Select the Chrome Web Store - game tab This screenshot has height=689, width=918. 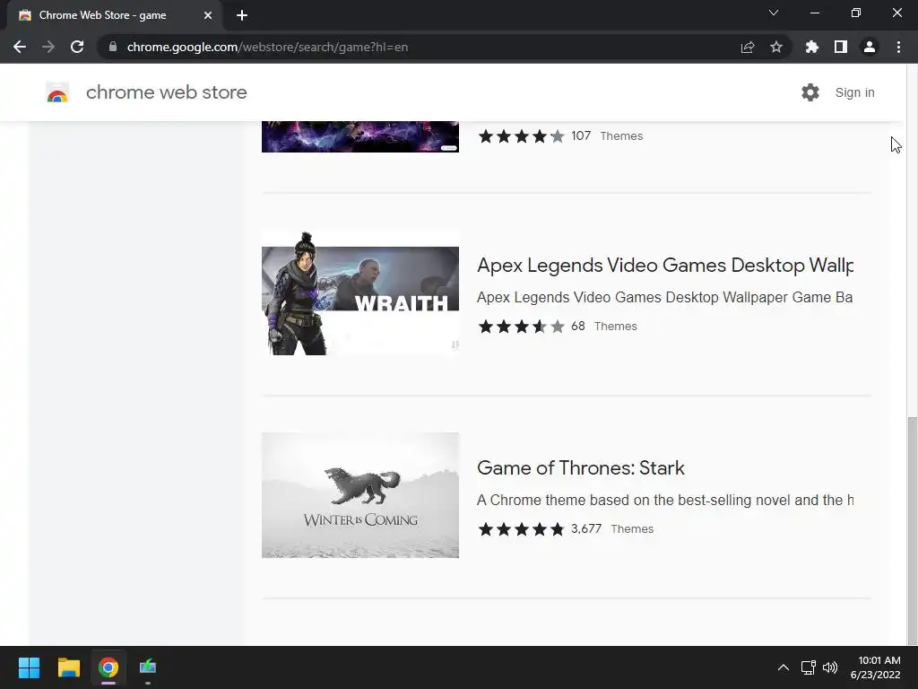point(114,15)
